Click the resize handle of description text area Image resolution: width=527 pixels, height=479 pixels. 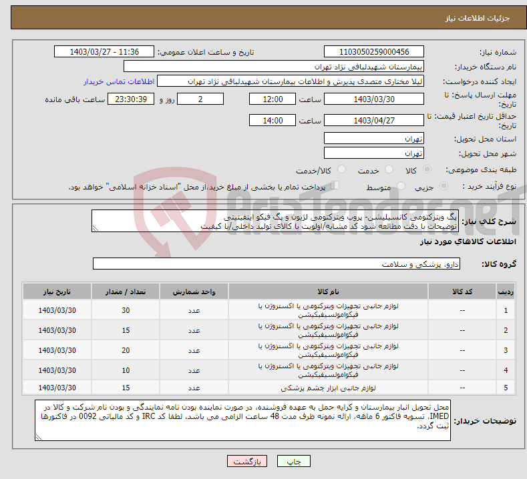point(96,229)
